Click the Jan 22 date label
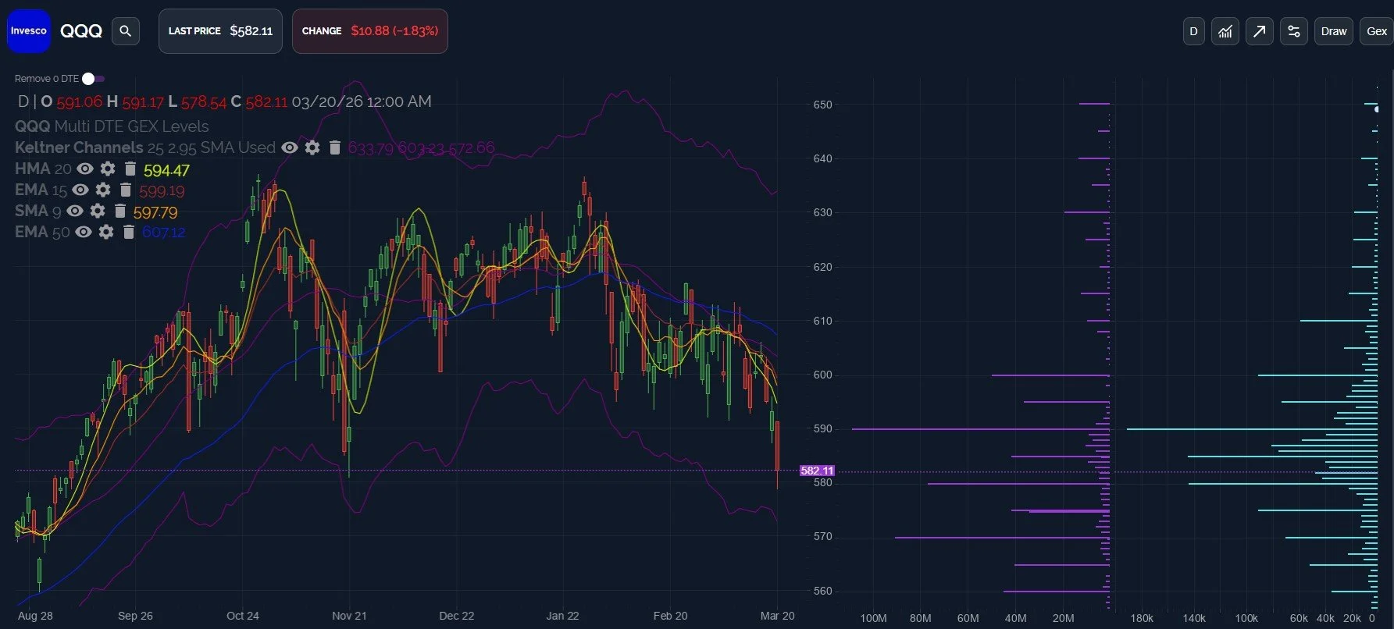1394x629 pixels. coord(563,616)
